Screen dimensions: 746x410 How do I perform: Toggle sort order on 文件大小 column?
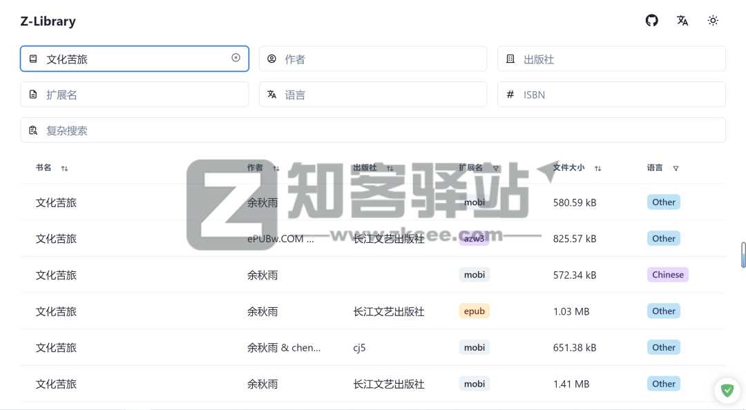coord(598,168)
